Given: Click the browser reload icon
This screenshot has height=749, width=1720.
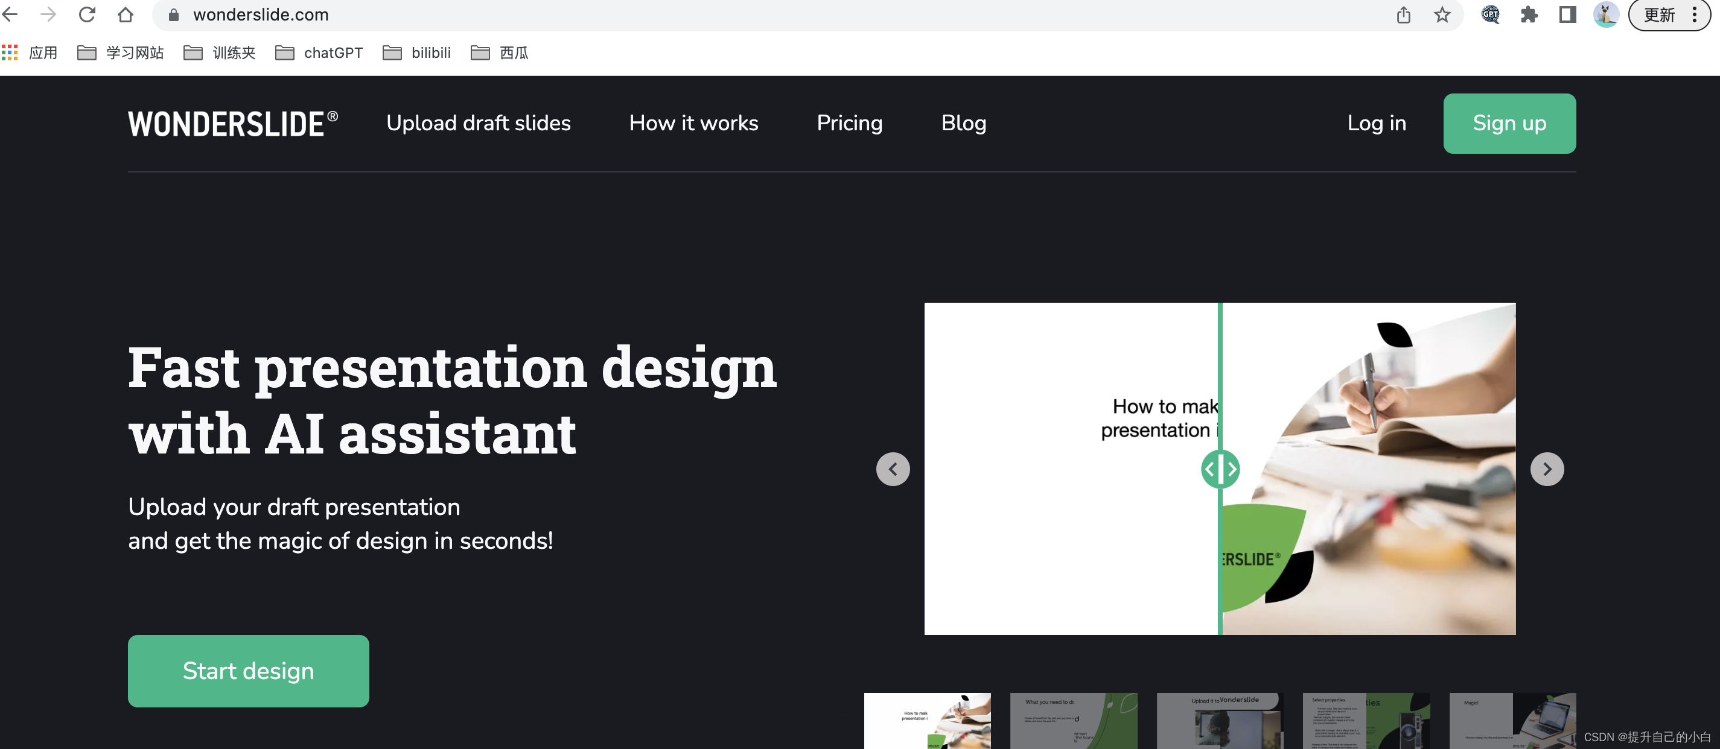Looking at the screenshot, I should [x=87, y=14].
